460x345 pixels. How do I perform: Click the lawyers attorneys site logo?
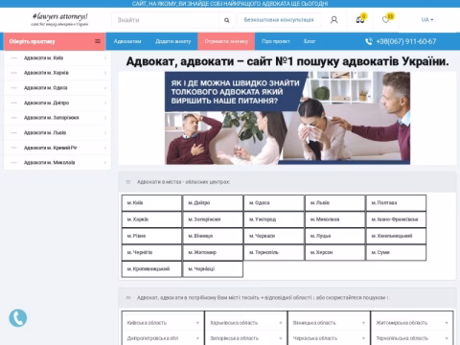pos(59,19)
